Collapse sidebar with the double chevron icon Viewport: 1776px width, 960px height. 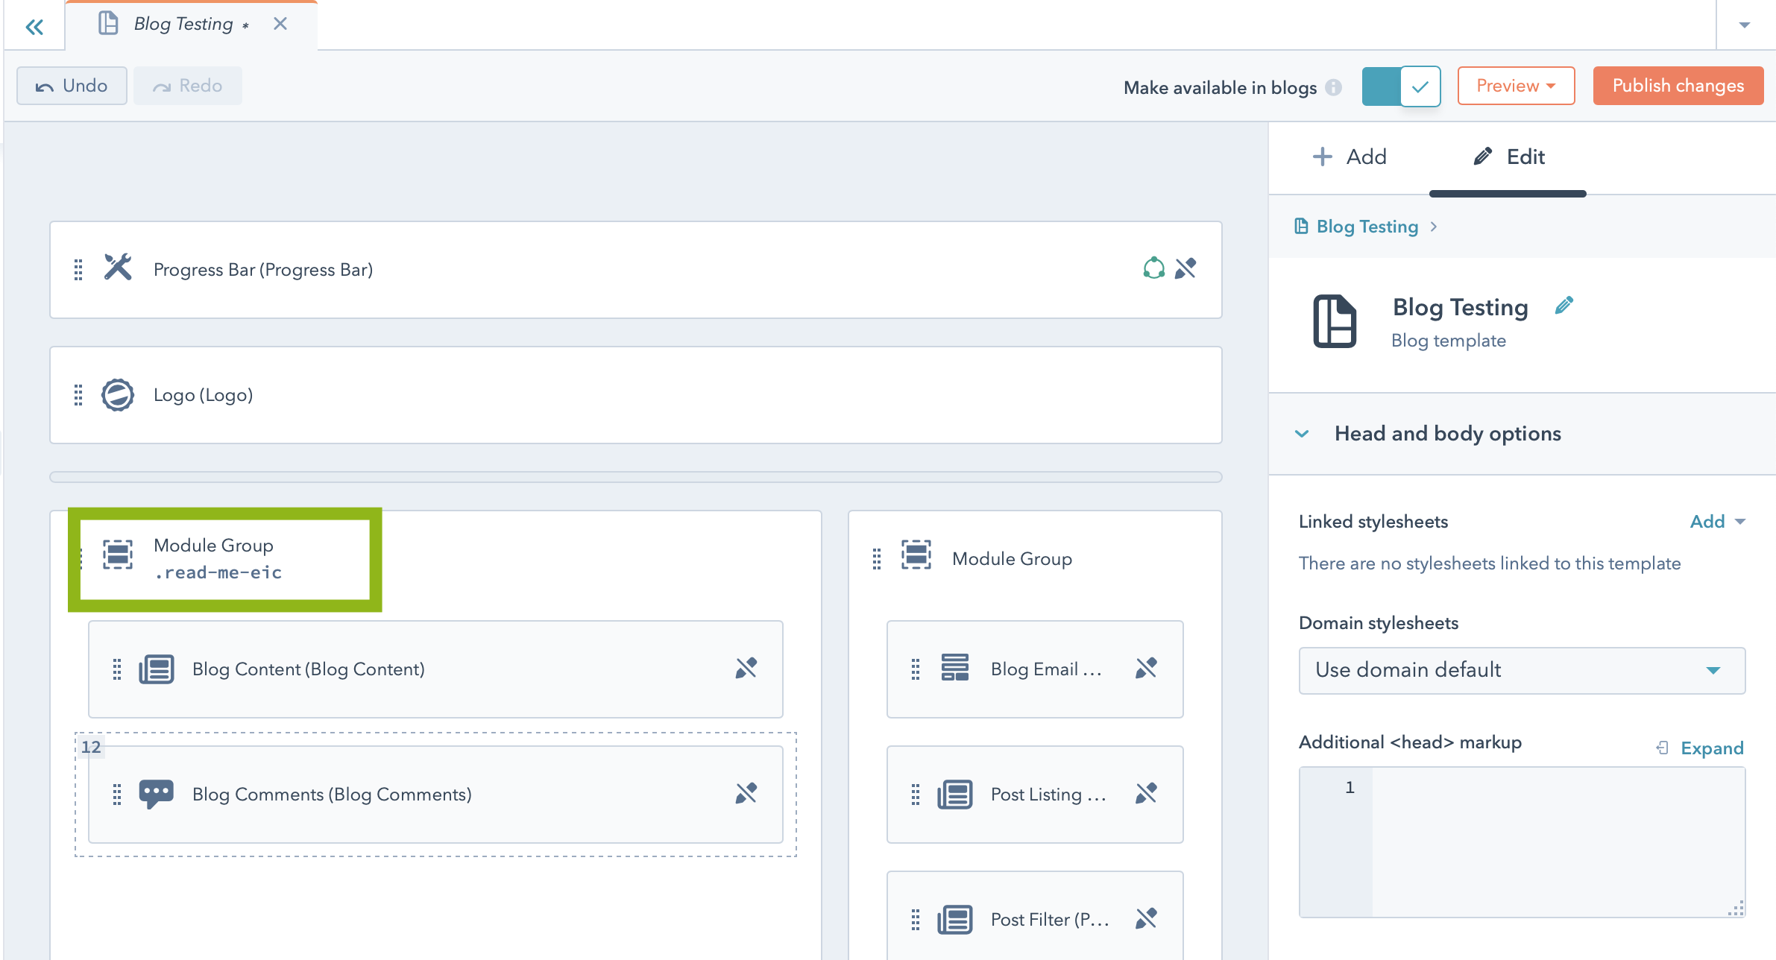(x=34, y=28)
